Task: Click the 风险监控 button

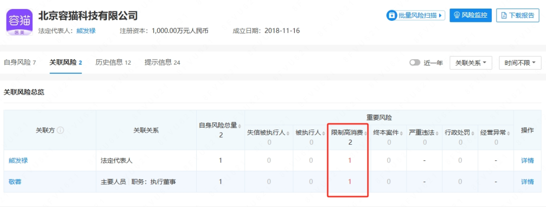Action: point(471,15)
